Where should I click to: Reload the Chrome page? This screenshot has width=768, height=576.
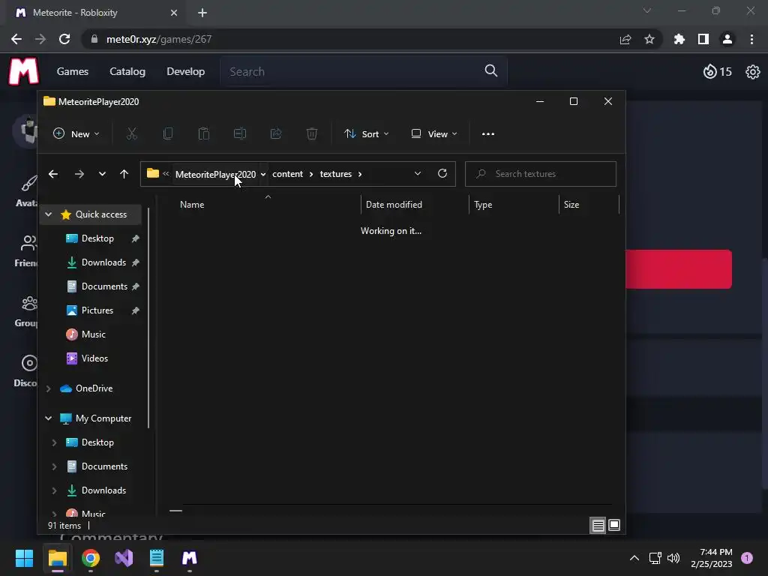point(64,39)
